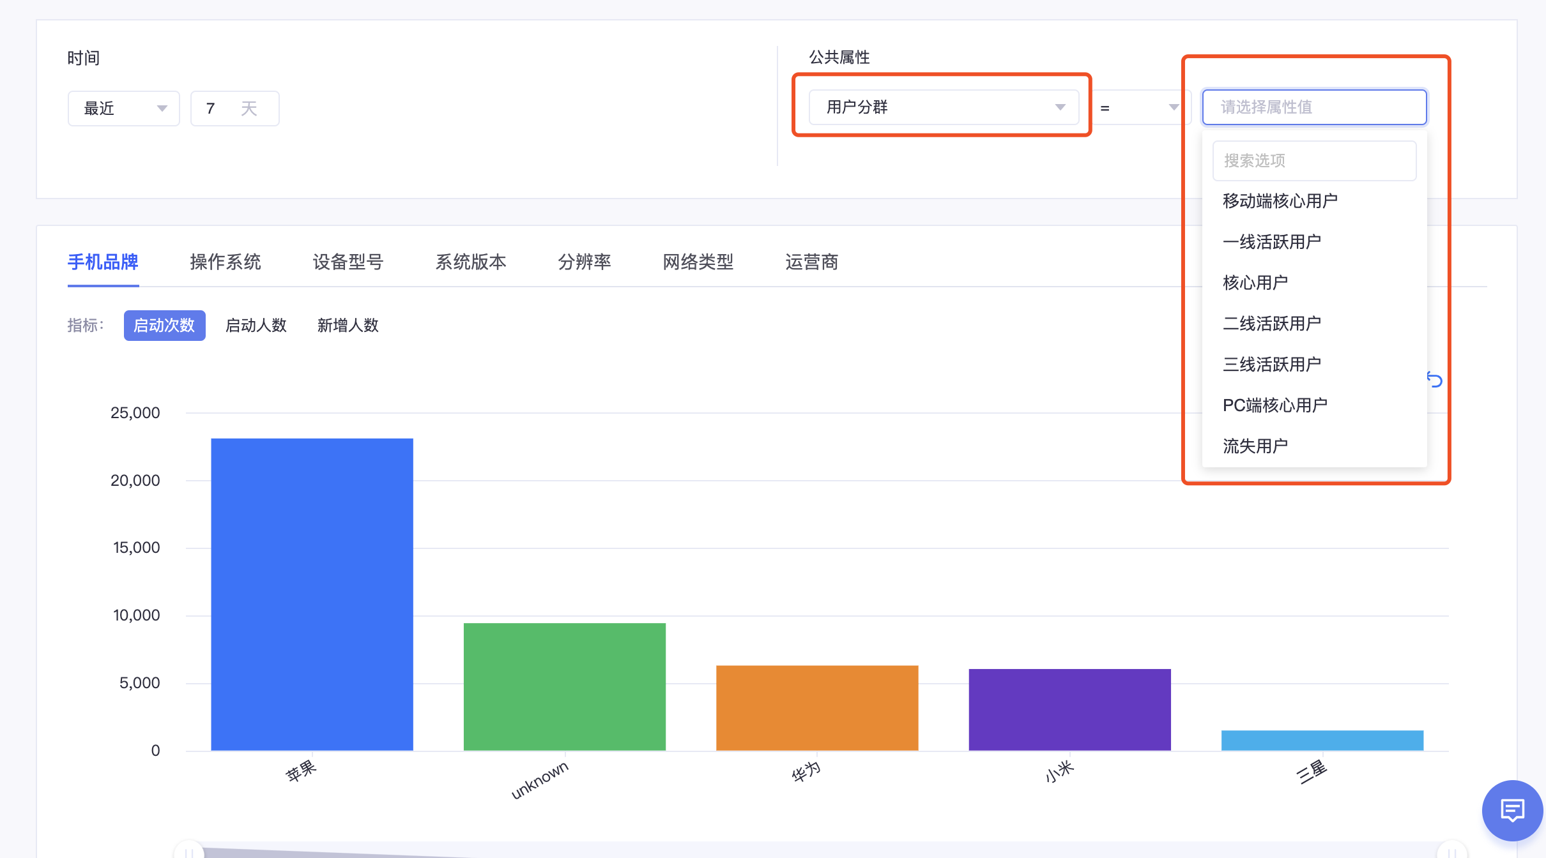Click the 请选择属性值 value selector

point(1314,107)
